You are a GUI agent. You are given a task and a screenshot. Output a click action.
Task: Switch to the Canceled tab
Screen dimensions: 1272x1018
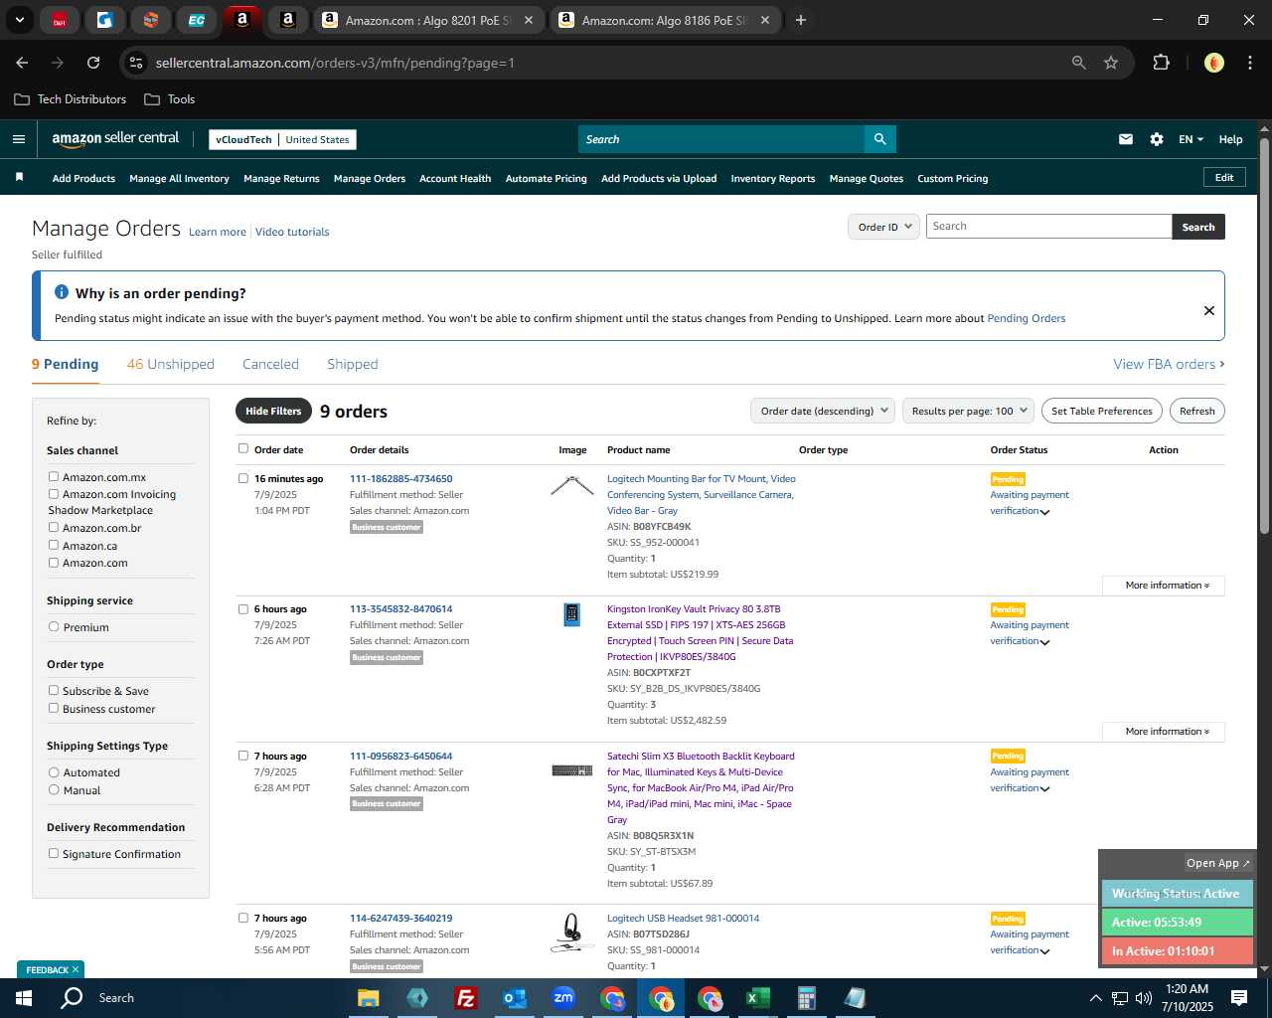270,364
